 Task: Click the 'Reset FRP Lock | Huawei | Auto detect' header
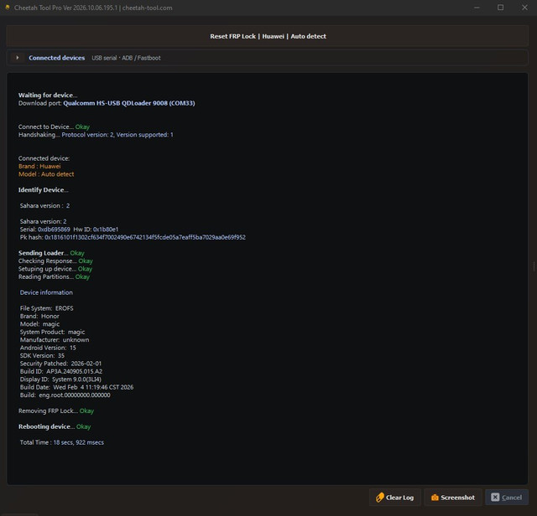pos(268,36)
